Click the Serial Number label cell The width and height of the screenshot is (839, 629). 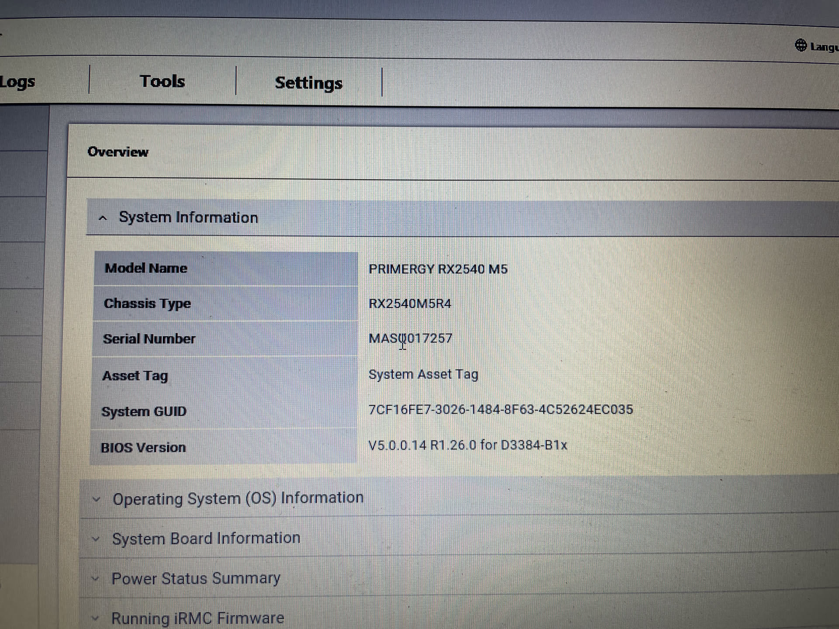click(149, 339)
